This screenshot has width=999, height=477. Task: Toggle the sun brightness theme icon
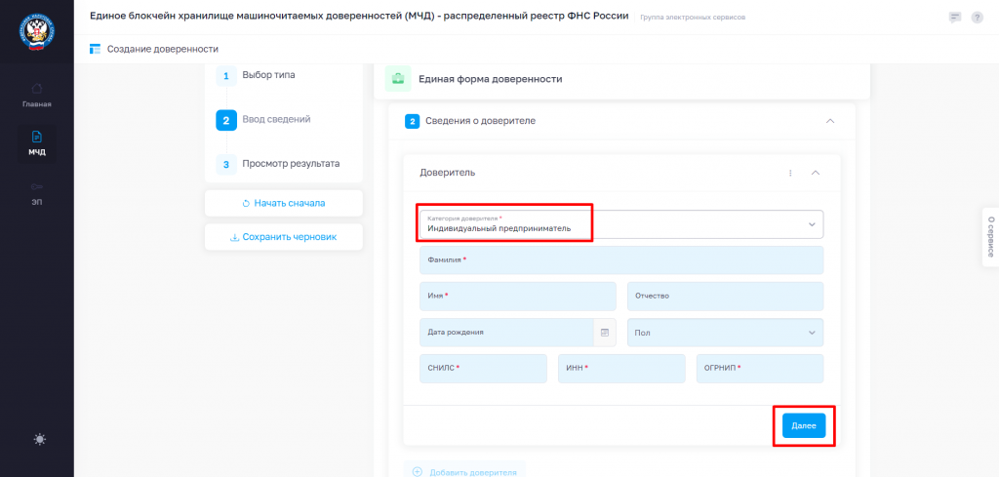click(x=40, y=439)
